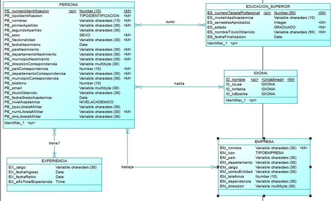The width and height of the screenshot is (336, 201).
Task: Select the ES_estado attribute in EDUCACION_SUPERIOR
Action: tap(217, 27)
